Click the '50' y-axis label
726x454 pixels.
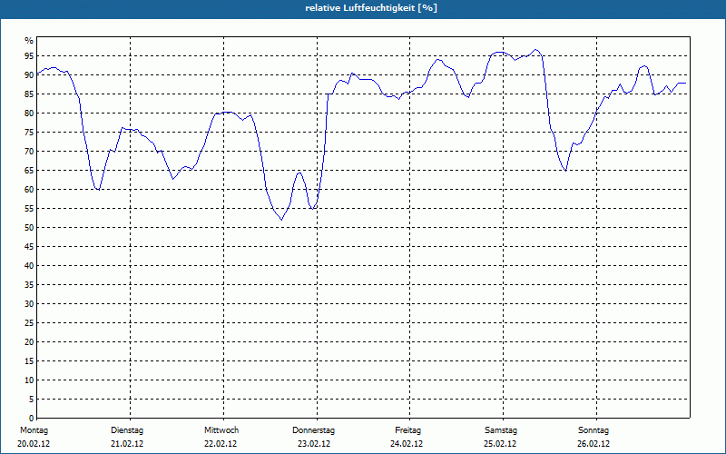29,228
